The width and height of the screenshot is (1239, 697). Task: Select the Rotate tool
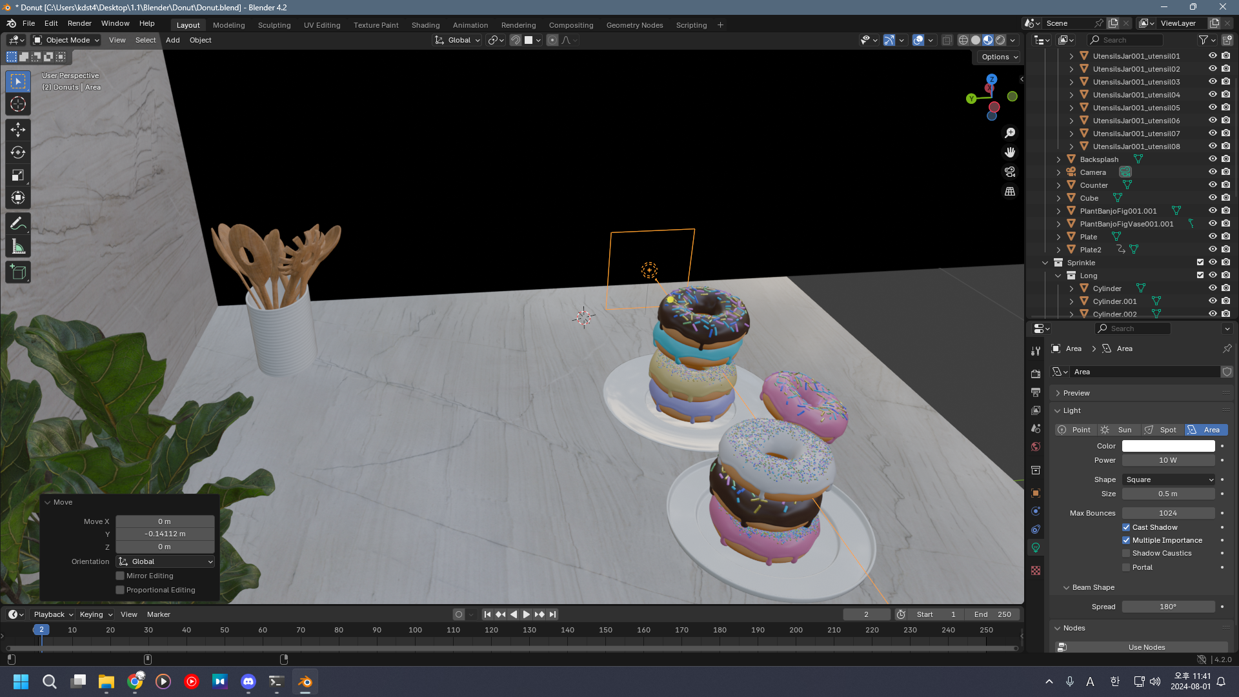[x=18, y=152]
